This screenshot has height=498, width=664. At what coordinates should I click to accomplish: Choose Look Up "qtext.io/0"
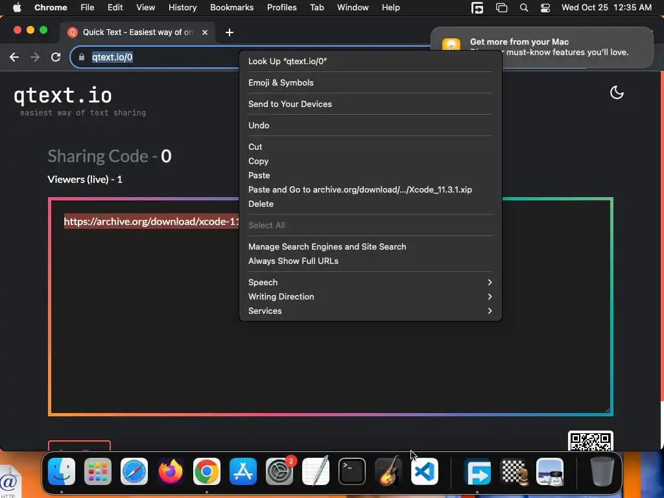coord(370,61)
